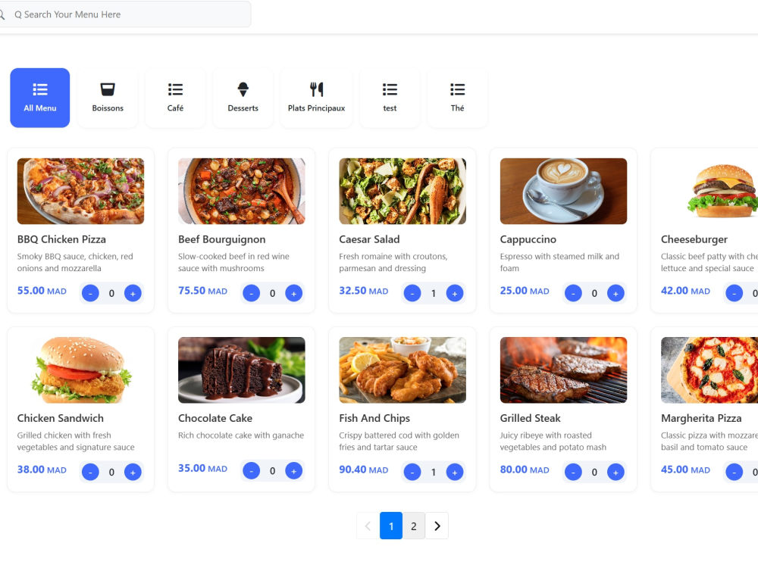Click the 75.50 MAD price

(x=203, y=291)
